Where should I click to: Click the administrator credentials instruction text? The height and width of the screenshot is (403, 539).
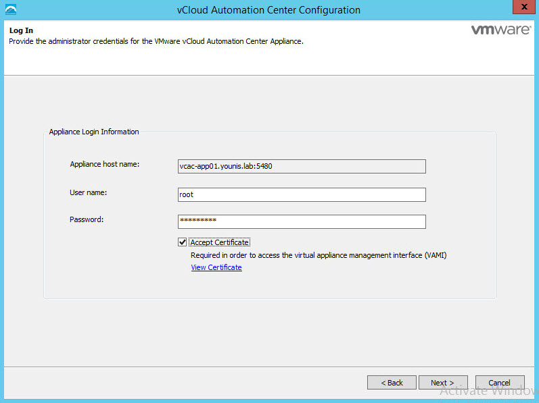[156, 41]
